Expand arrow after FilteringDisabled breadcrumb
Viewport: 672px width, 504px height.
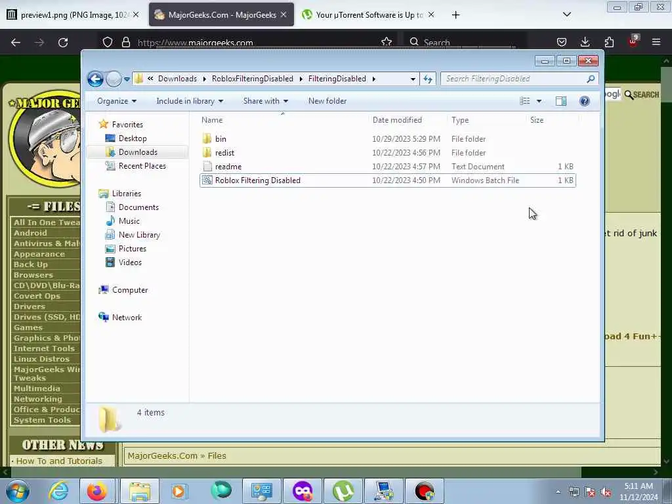[x=373, y=79]
